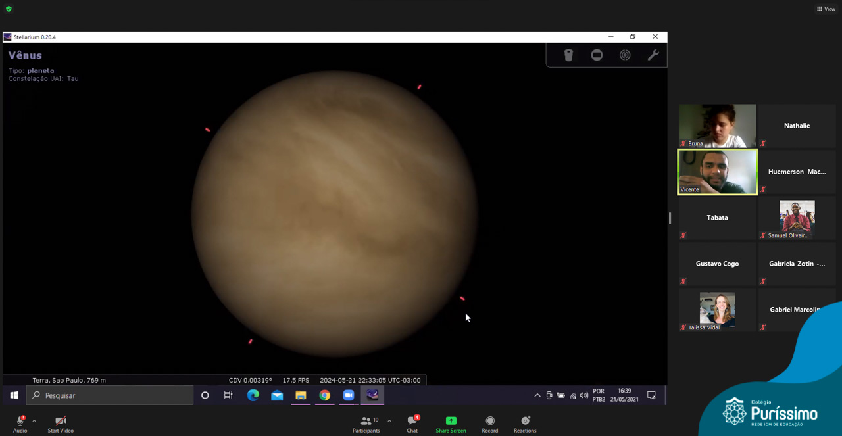Click the Stellarium telescope view icon
This screenshot has width=842, height=436.
[x=568, y=55]
